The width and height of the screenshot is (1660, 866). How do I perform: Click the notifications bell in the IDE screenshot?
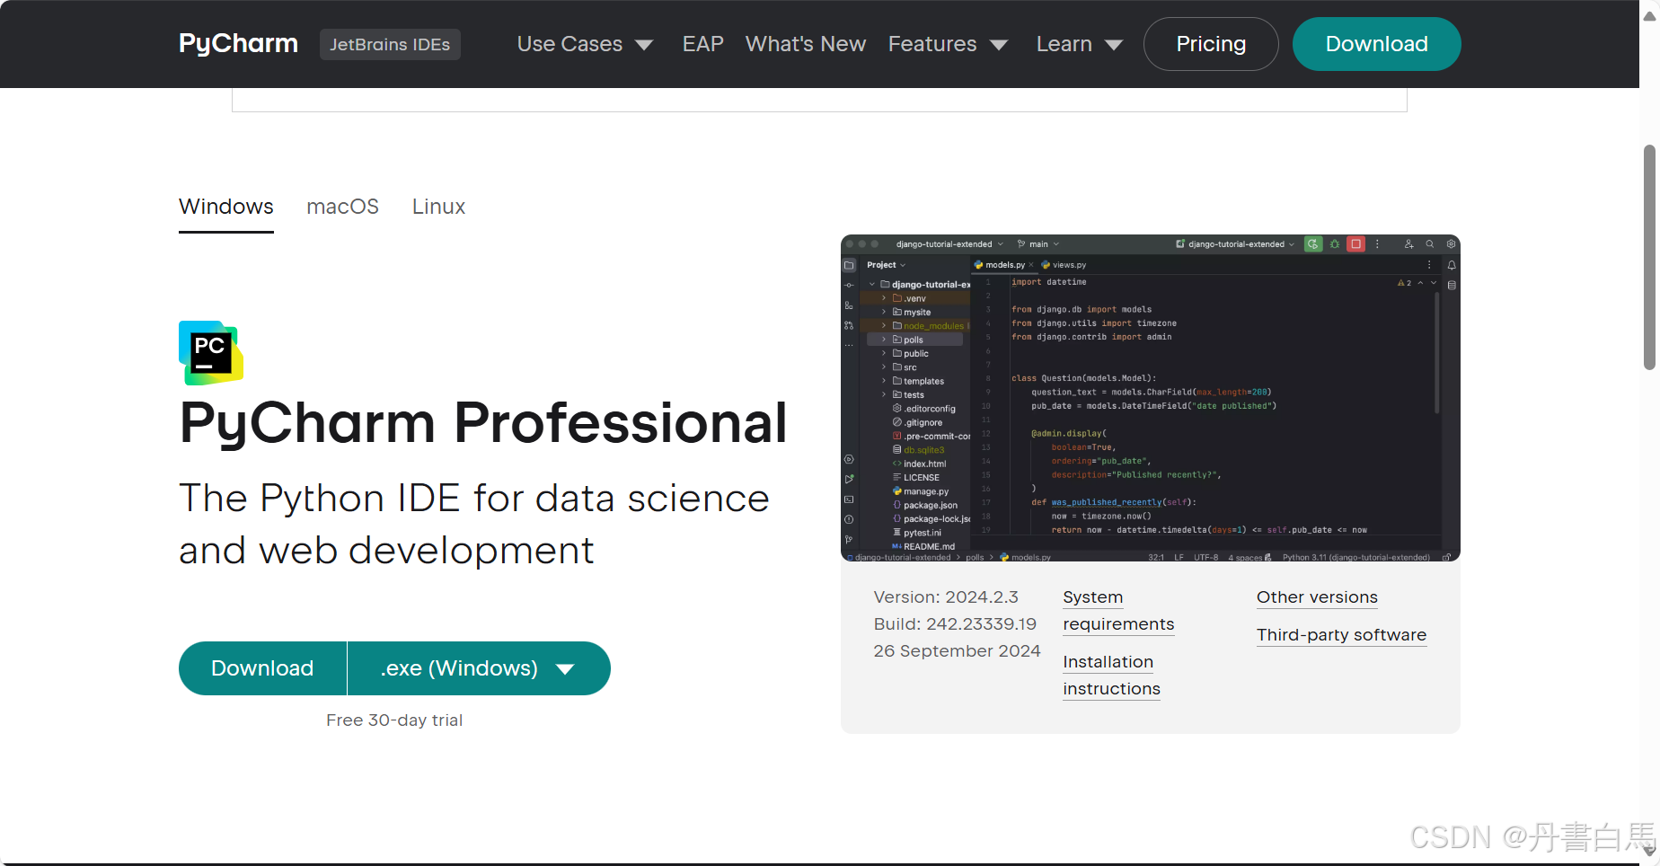point(1452,265)
